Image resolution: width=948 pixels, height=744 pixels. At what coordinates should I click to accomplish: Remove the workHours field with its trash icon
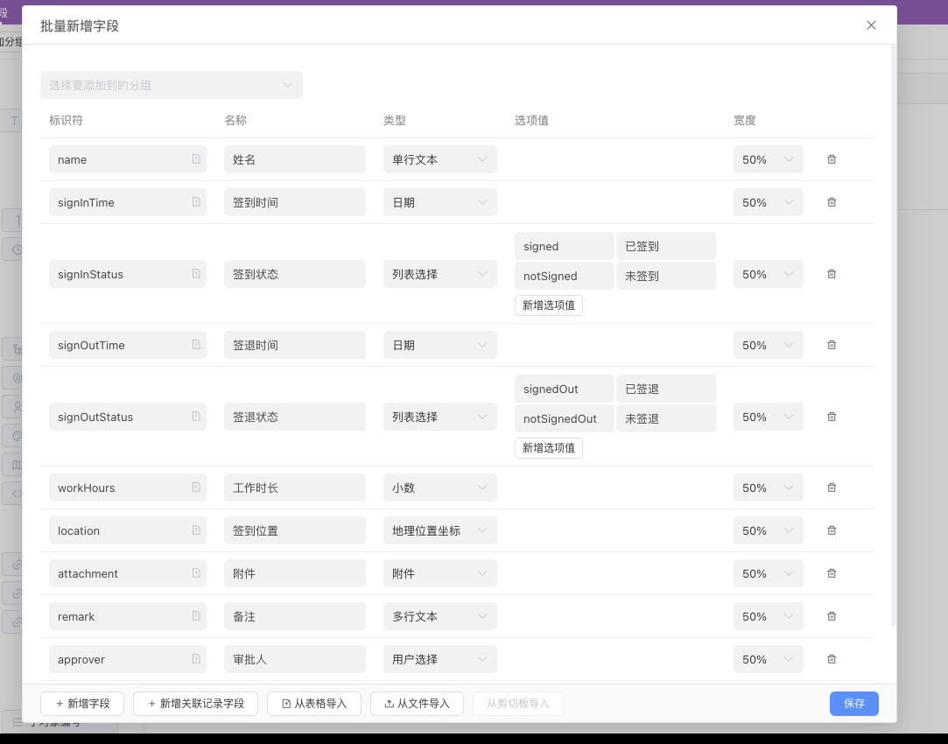point(831,488)
